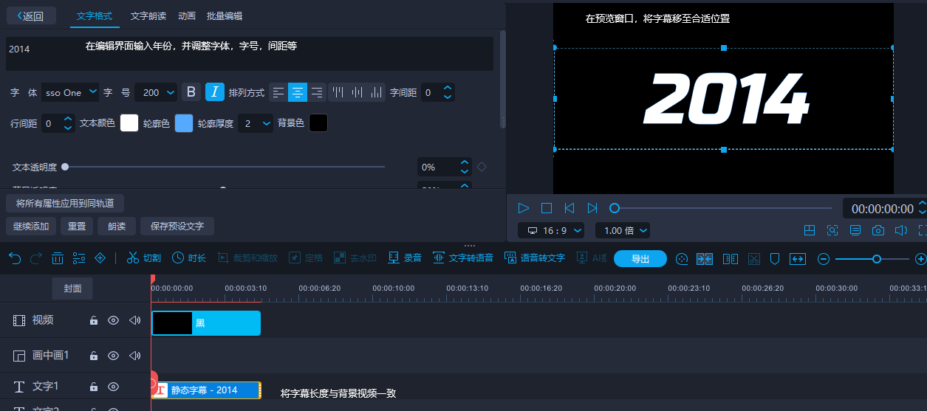This screenshot has height=411, width=927.
Task: Start 录音 voice recording
Action: pos(405,258)
